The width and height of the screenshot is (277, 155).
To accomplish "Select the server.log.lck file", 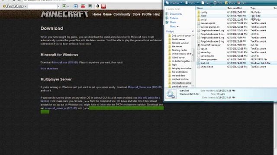I will click(x=206, y=56).
